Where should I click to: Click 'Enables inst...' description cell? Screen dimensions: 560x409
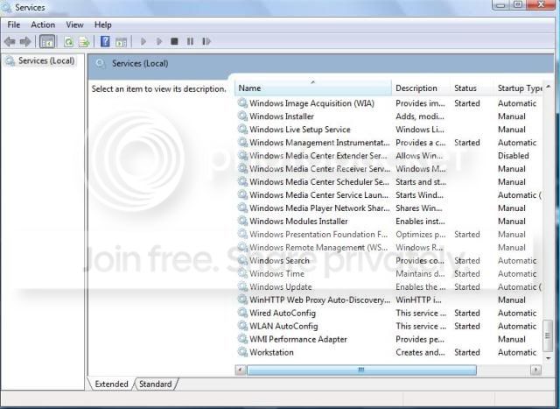(x=420, y=221)
